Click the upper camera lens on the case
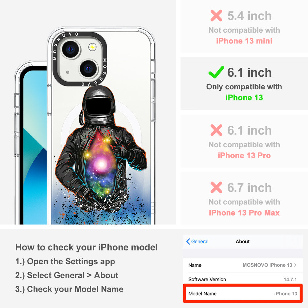The width and height of the screenshot is (308, 308). (x=71, y=49)
